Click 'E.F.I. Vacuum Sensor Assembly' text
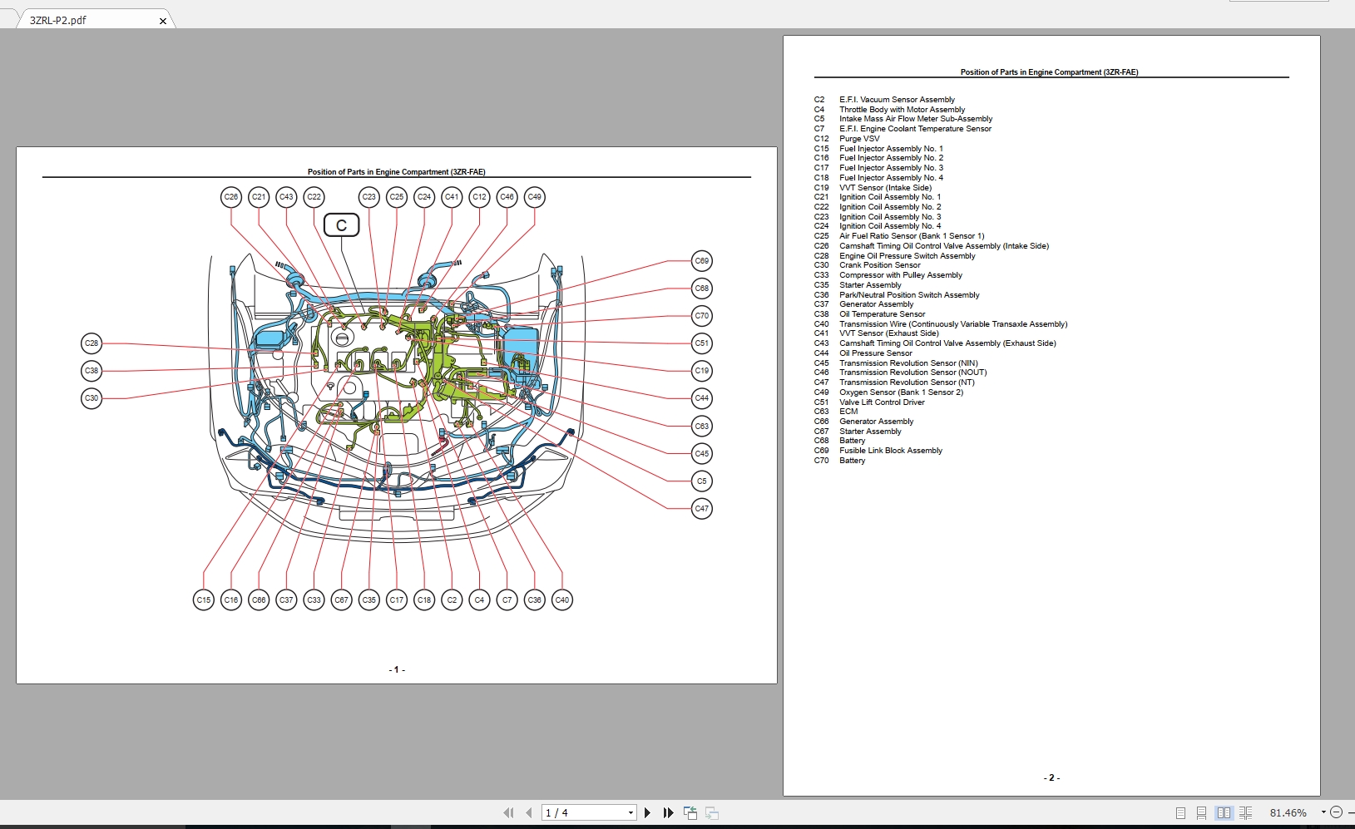The height and width of the screenshot is (829, 1355). tap(897, 100)
